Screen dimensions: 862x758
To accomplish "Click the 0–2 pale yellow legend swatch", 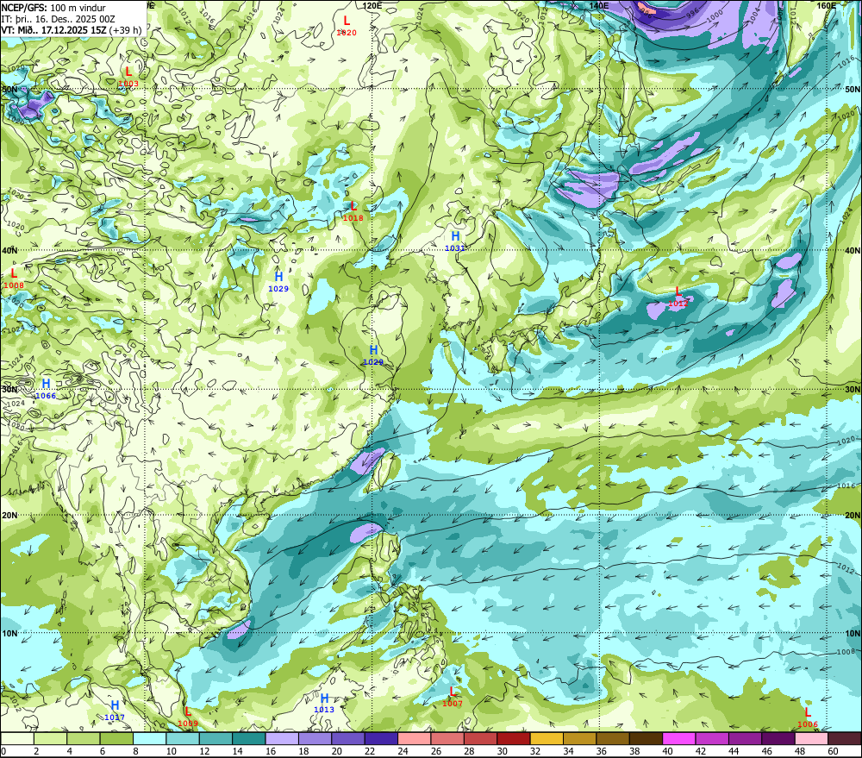I will click(x=17, y=738).
